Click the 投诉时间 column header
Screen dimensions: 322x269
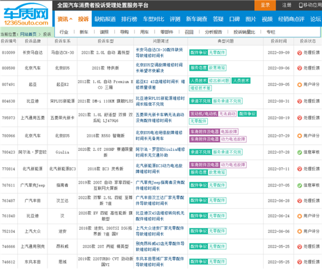[x=279, y=42]
